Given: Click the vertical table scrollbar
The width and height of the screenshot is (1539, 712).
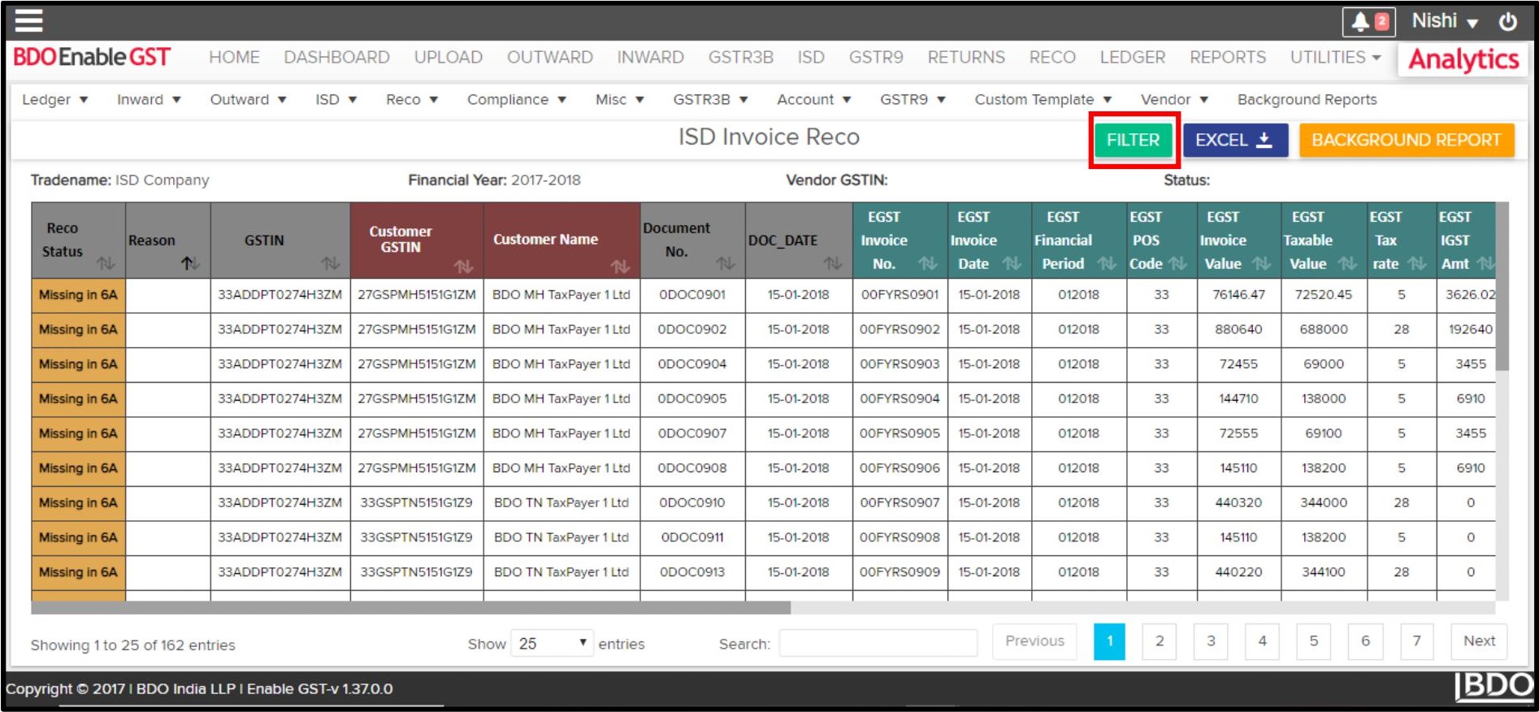Looking at the screenshot, I should 1502,286.
